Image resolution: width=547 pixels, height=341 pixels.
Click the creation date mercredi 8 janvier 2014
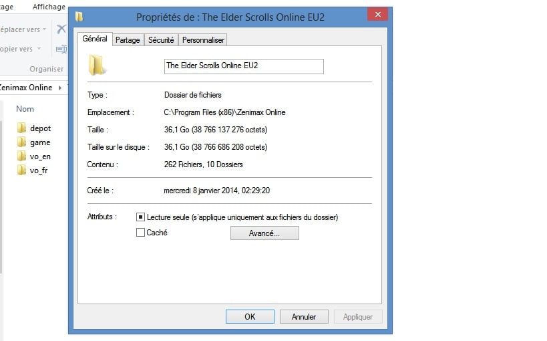click(x=216, y=191)
